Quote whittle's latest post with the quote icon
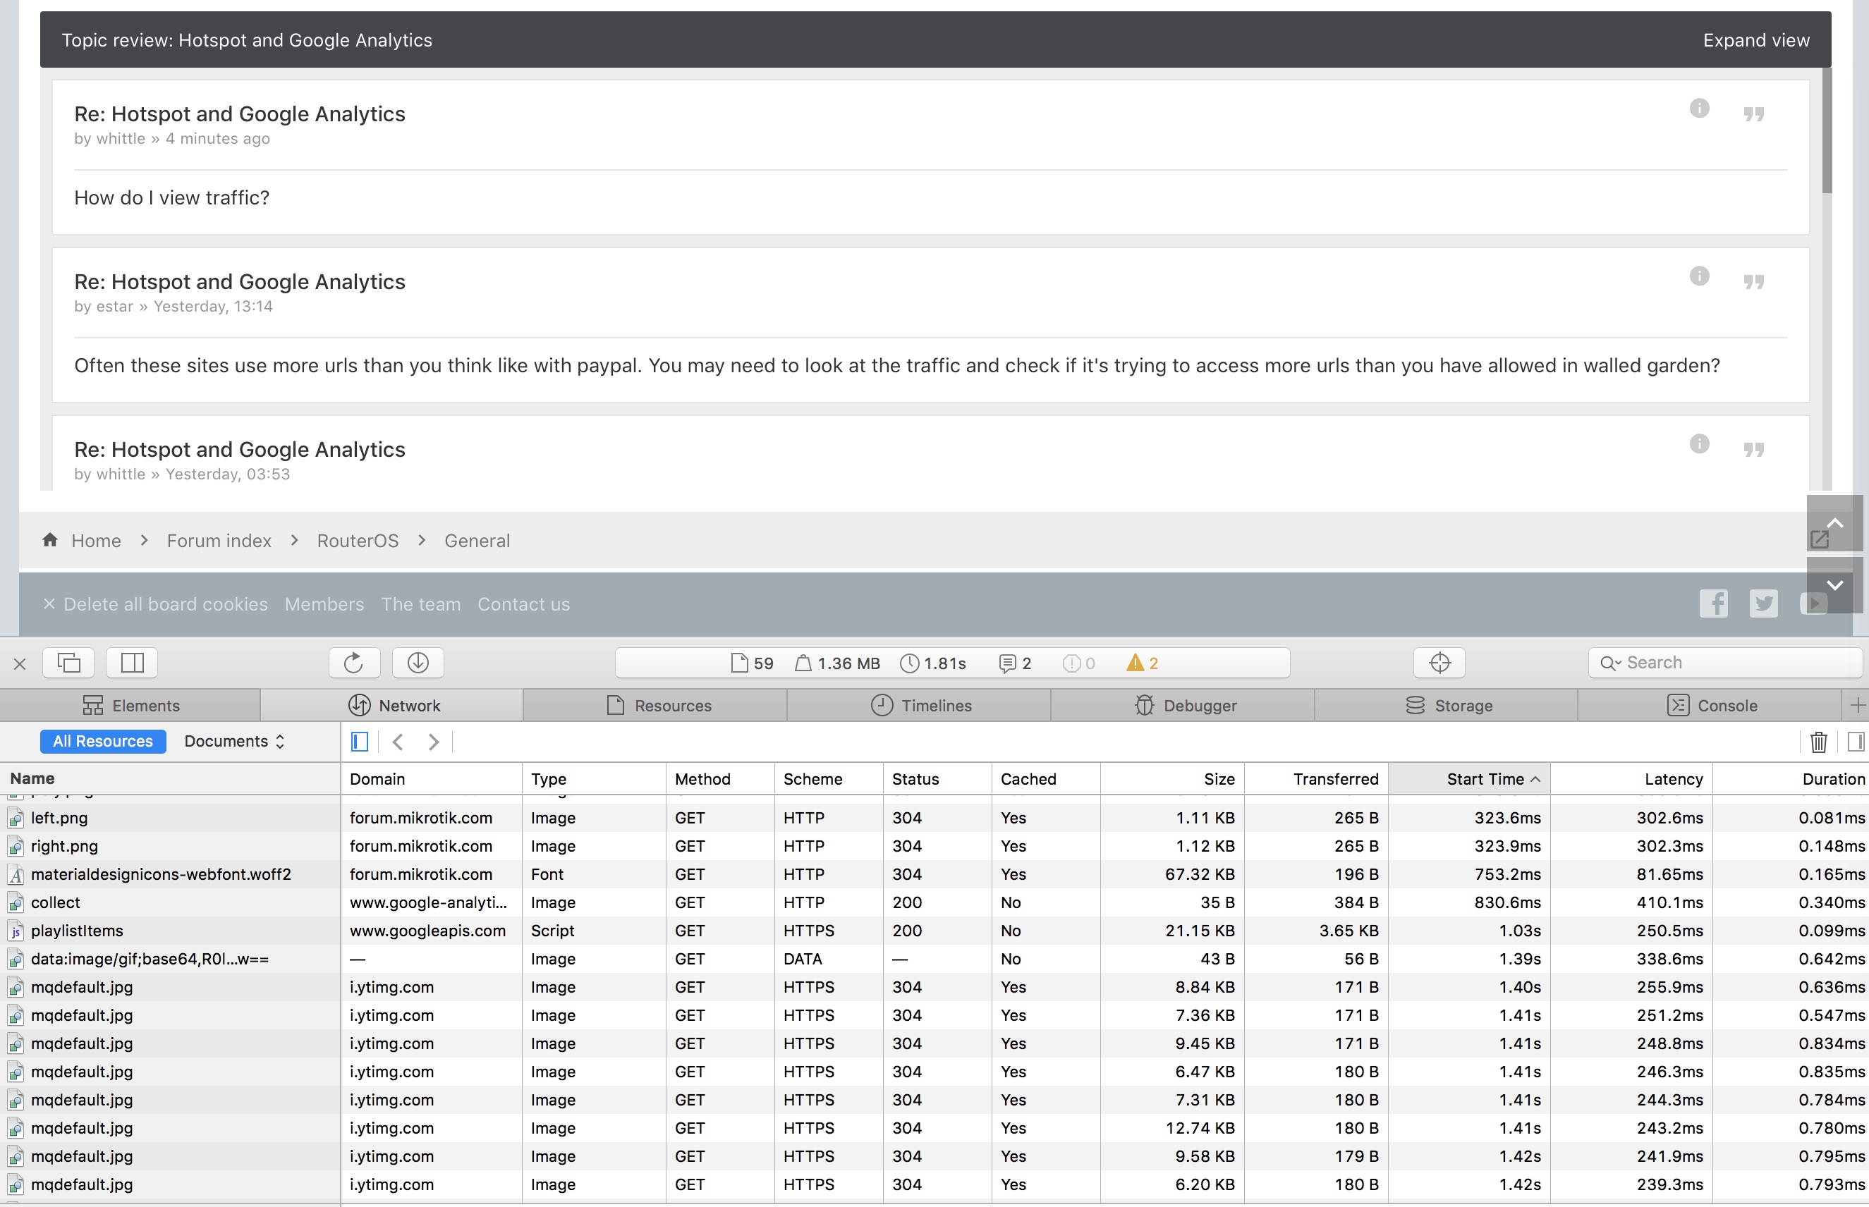Screen dimensions: 1869x1207 (x=1753, y=114)
